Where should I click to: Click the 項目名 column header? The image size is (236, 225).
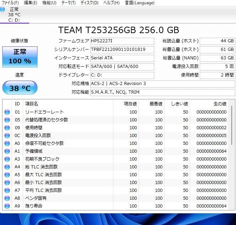click(x=68, y=104)
